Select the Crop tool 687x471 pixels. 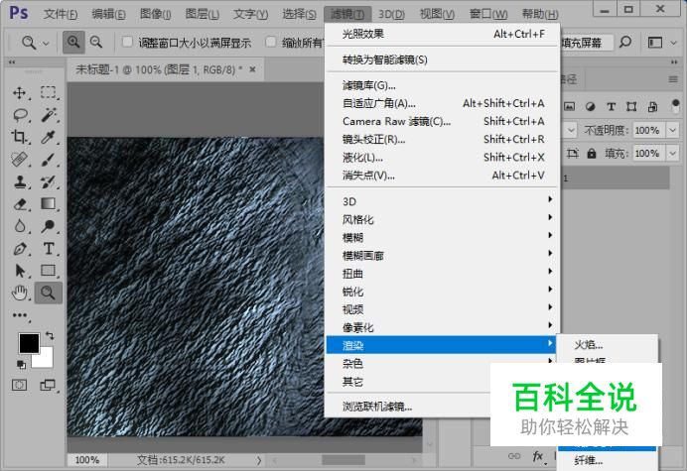[x=19, y=137]
